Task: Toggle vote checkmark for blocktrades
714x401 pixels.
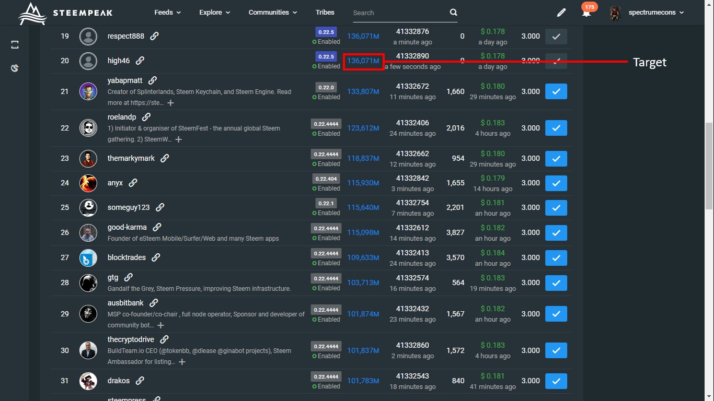Action: pyautogui.click(x=556, y=257)
